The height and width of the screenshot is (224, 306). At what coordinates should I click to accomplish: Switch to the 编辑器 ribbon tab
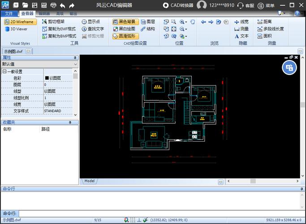tap(44, 13)
